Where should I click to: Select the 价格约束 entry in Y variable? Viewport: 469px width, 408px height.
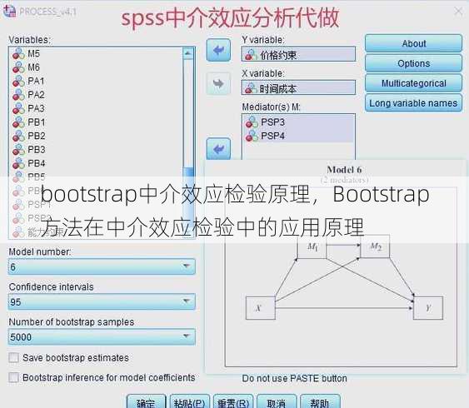[x=298, y=54]
